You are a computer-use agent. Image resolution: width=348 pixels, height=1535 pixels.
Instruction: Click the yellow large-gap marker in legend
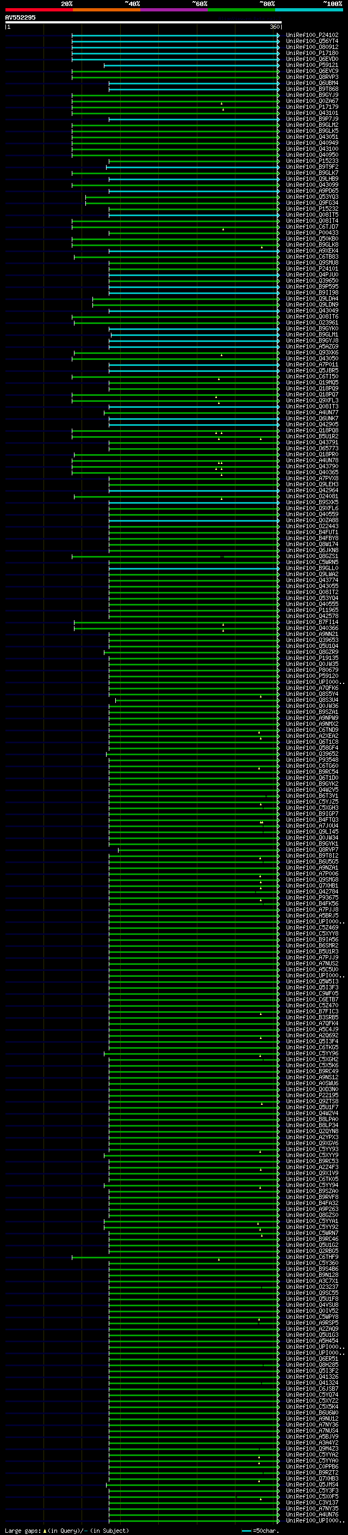click(x=45, y=1530)
